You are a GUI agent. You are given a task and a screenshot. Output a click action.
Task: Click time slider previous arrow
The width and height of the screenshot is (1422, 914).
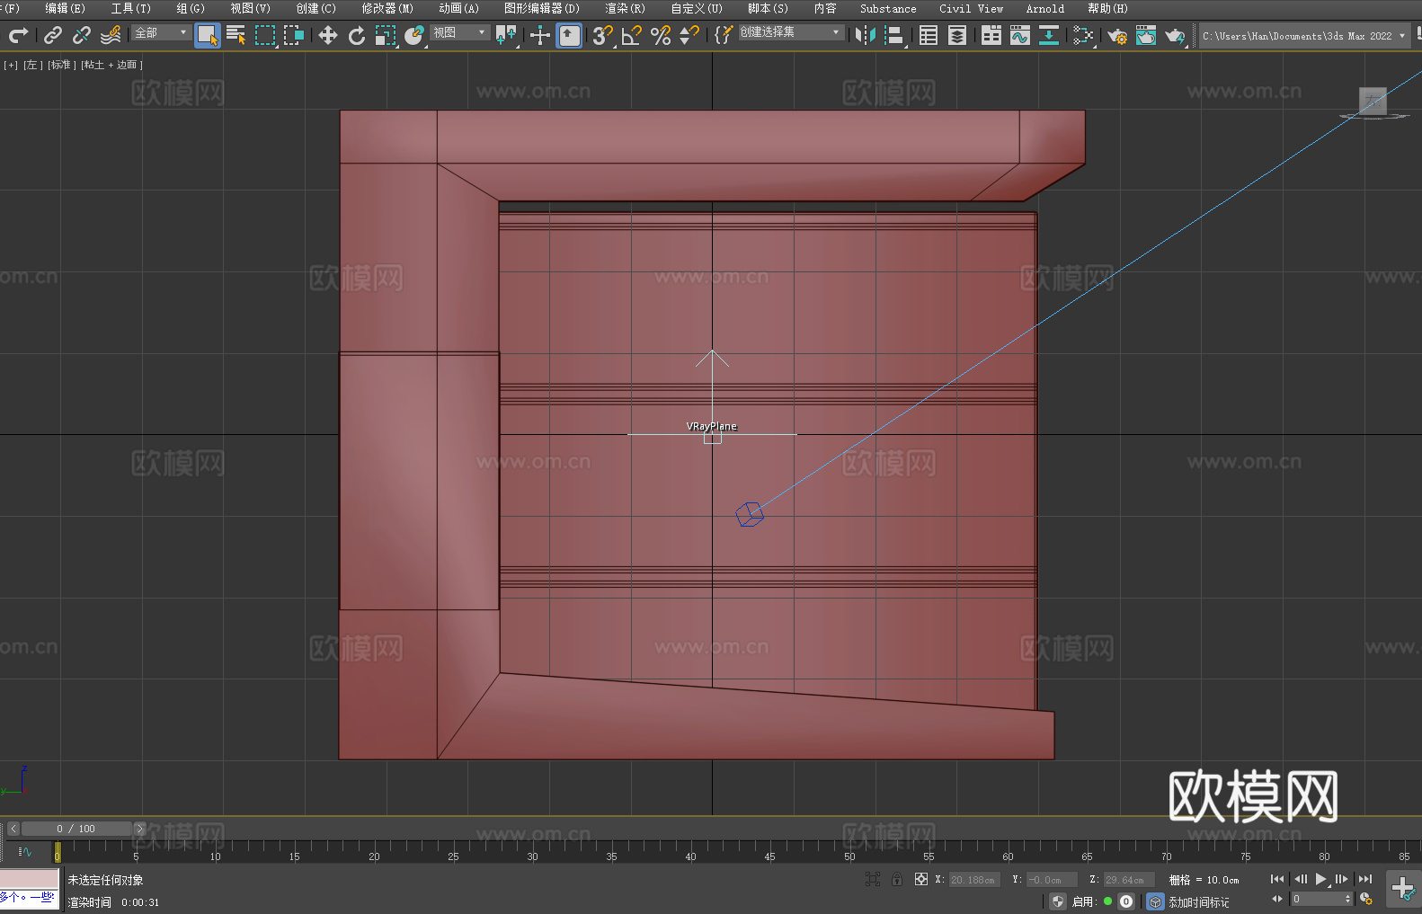pyautogui.click(x=13, y=829)
